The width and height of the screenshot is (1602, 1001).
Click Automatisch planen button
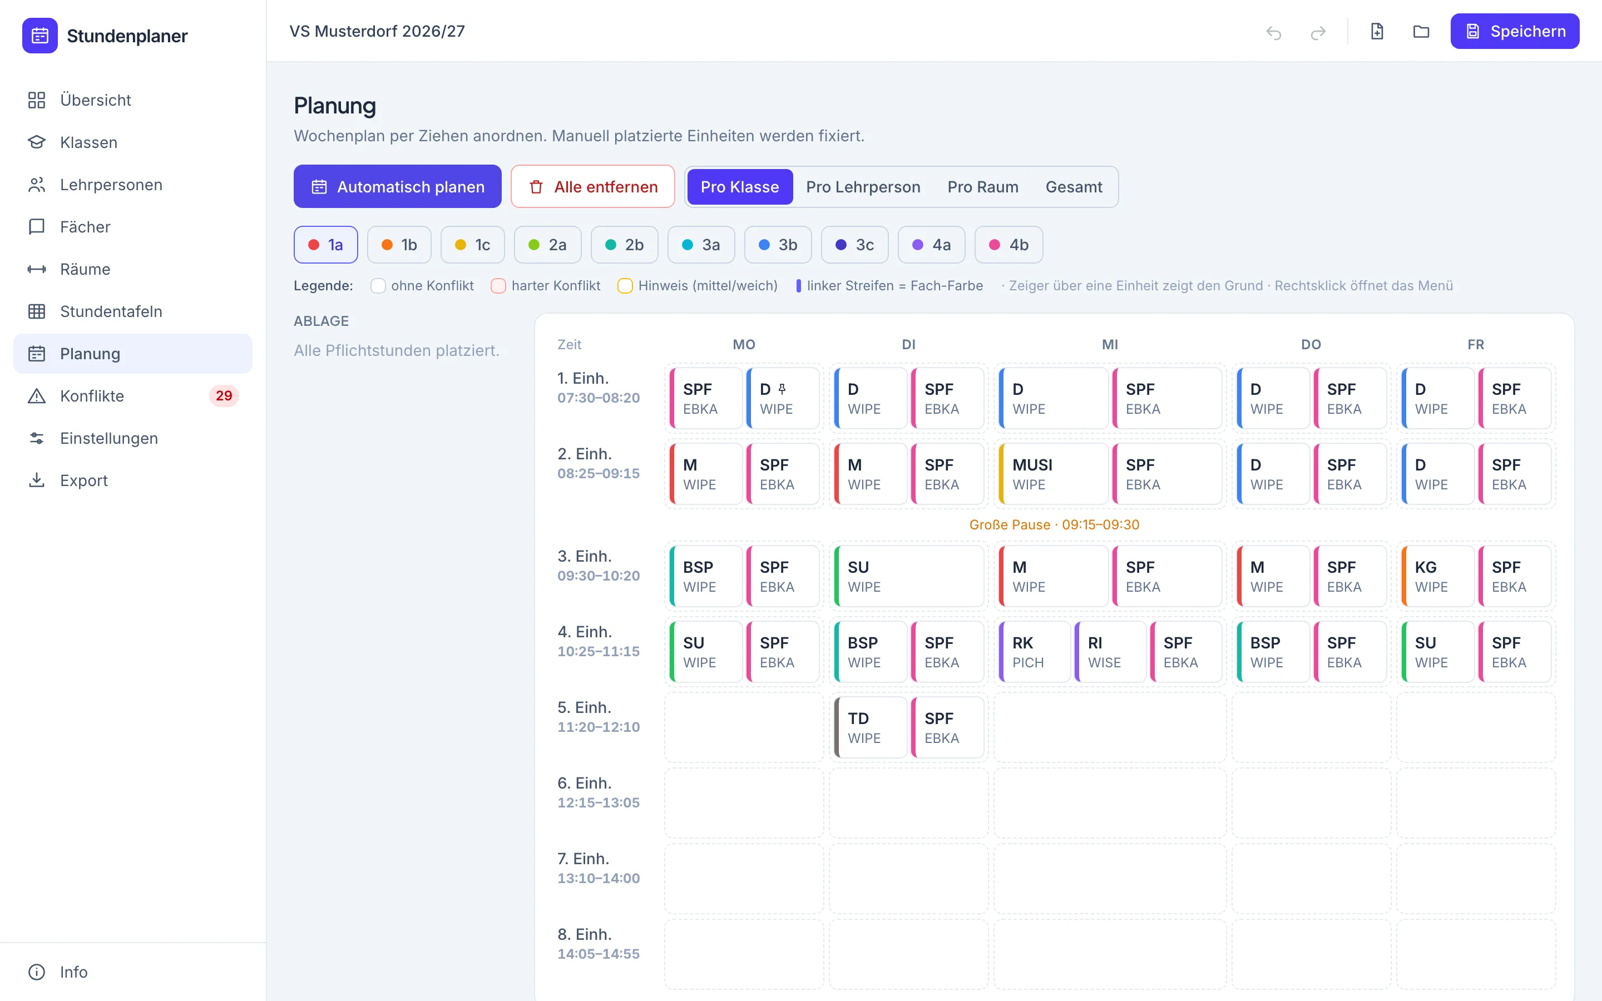coord(398,187)
